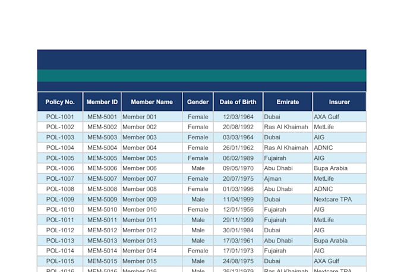The height and width of the screenshot is (272, 404).
Task: Select Abu Dhabi in POL-1008 row
Action: pyautogui.click(x=288, y=189)
